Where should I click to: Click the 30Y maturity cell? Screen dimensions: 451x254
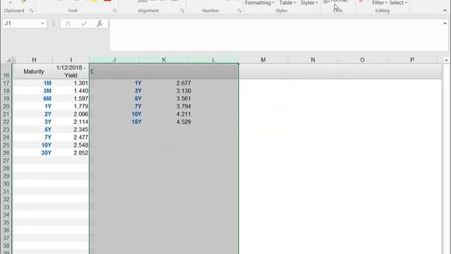pyautogui.click(x=34, y=152)
